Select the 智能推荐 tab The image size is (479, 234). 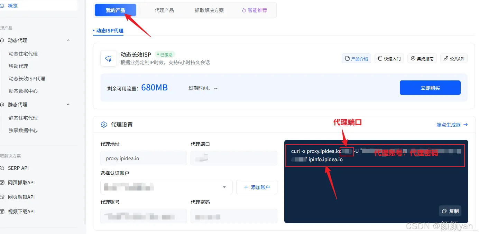click(x=254, y=10)
